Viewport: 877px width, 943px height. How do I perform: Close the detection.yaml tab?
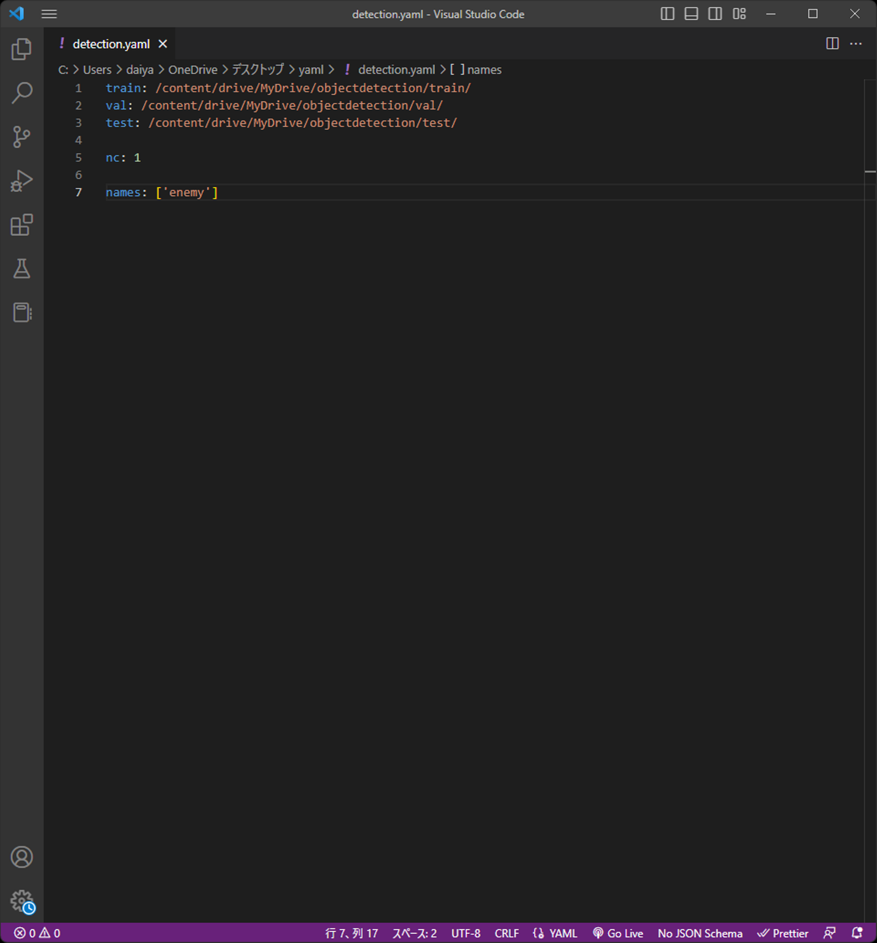coord(163,44)
